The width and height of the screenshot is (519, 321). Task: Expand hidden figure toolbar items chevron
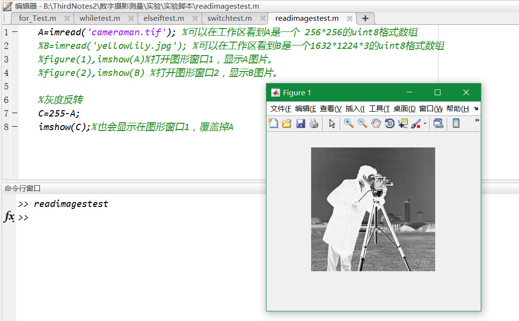point(477,120)
